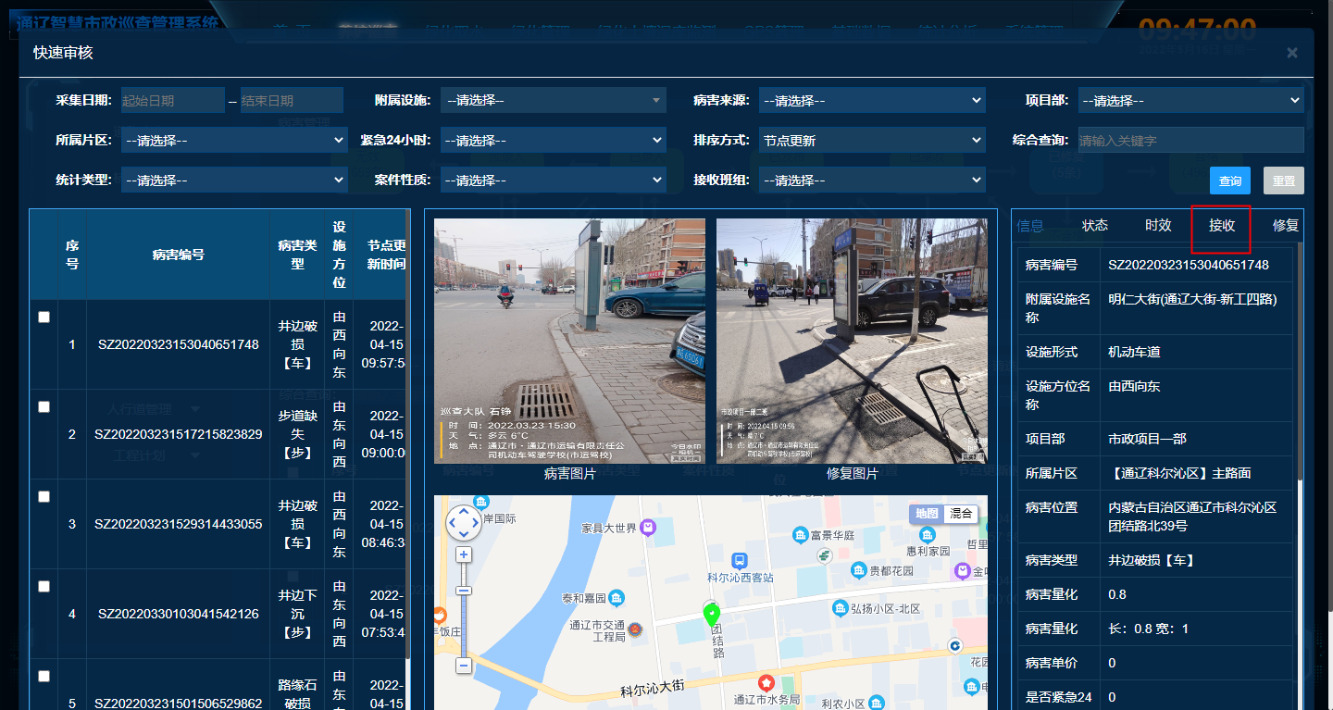Screen dimensions: 1333x710
Task: Click the map zoom out minus button
Action: point(464,665)
